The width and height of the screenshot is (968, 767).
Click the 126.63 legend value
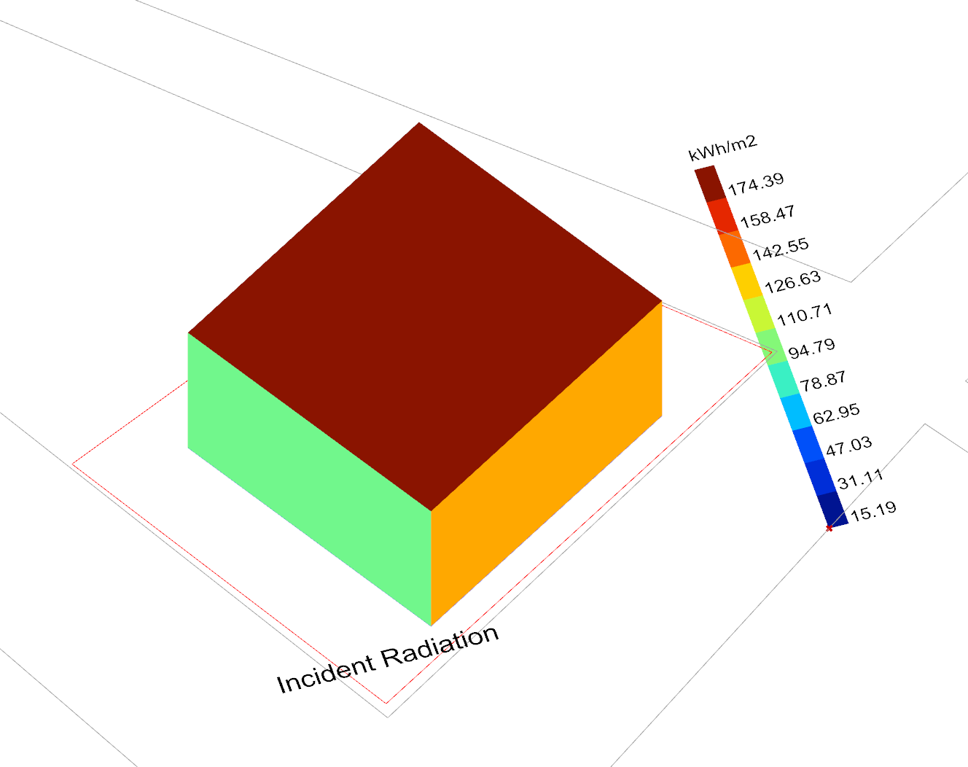tap(793, 282)
